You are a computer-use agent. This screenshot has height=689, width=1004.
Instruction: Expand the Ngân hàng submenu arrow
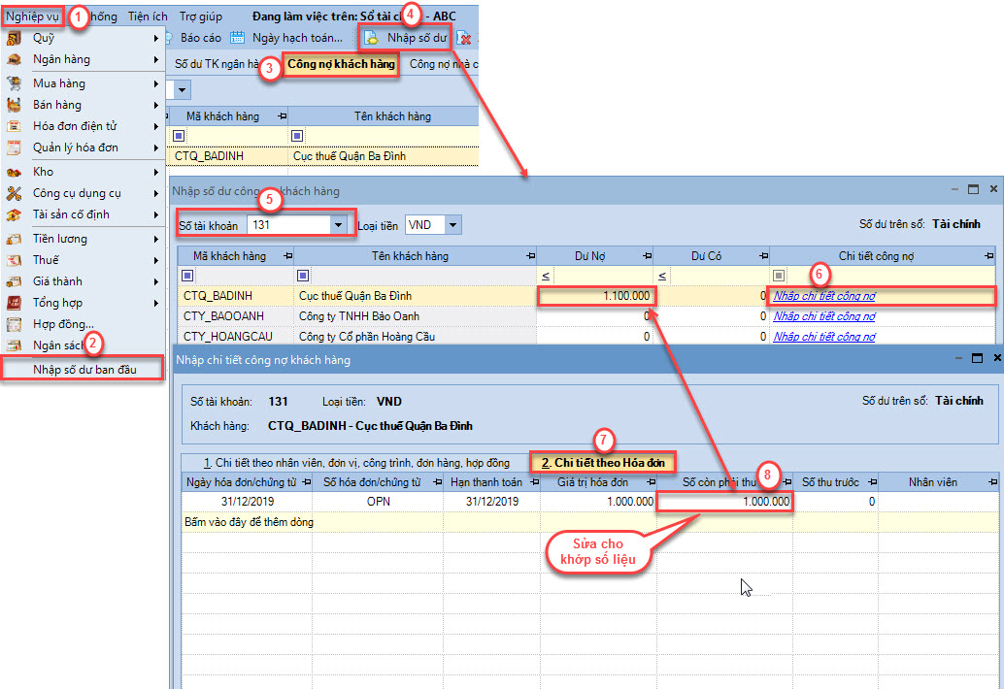point(155,59)
